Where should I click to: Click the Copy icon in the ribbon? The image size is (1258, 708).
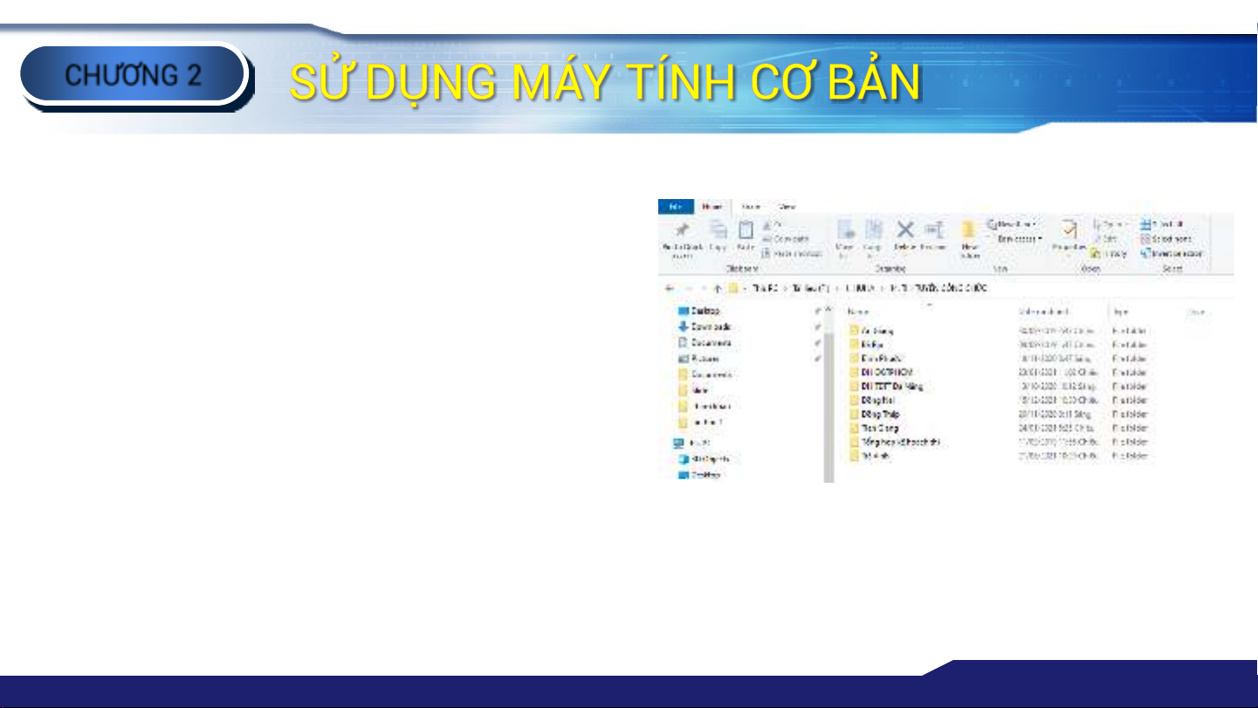[718, 230]
